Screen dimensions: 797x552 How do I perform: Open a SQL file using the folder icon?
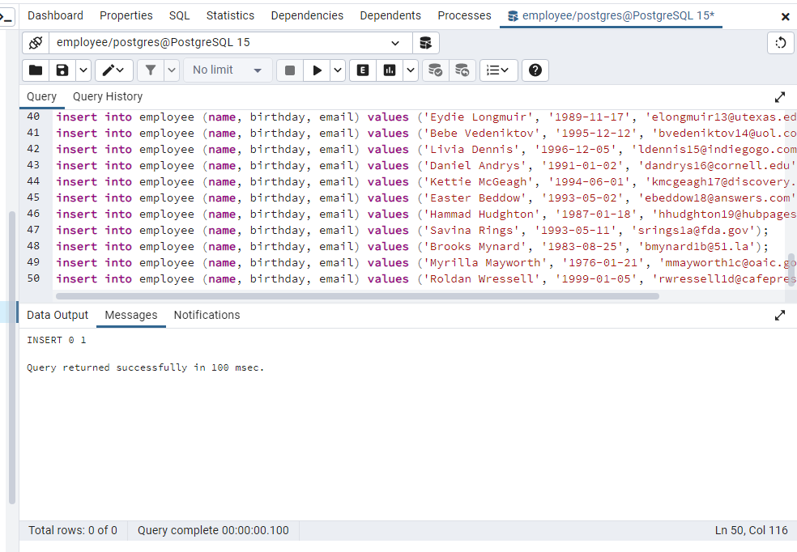pyautogui.click(x=36, y=70)
